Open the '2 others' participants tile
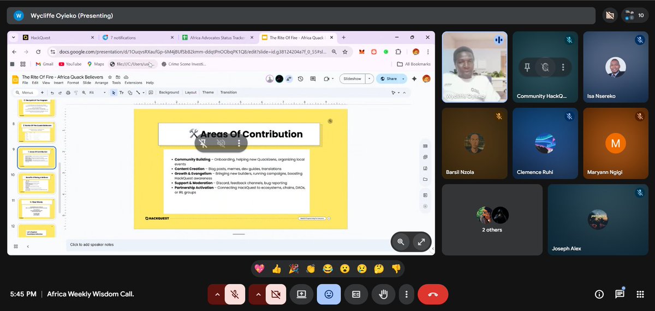This screenshot has width=655, height=311. [492, 219]
